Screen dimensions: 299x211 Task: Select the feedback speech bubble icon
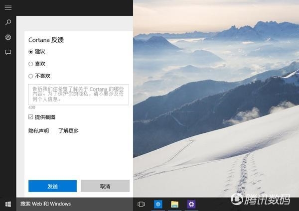pos(8,52)
